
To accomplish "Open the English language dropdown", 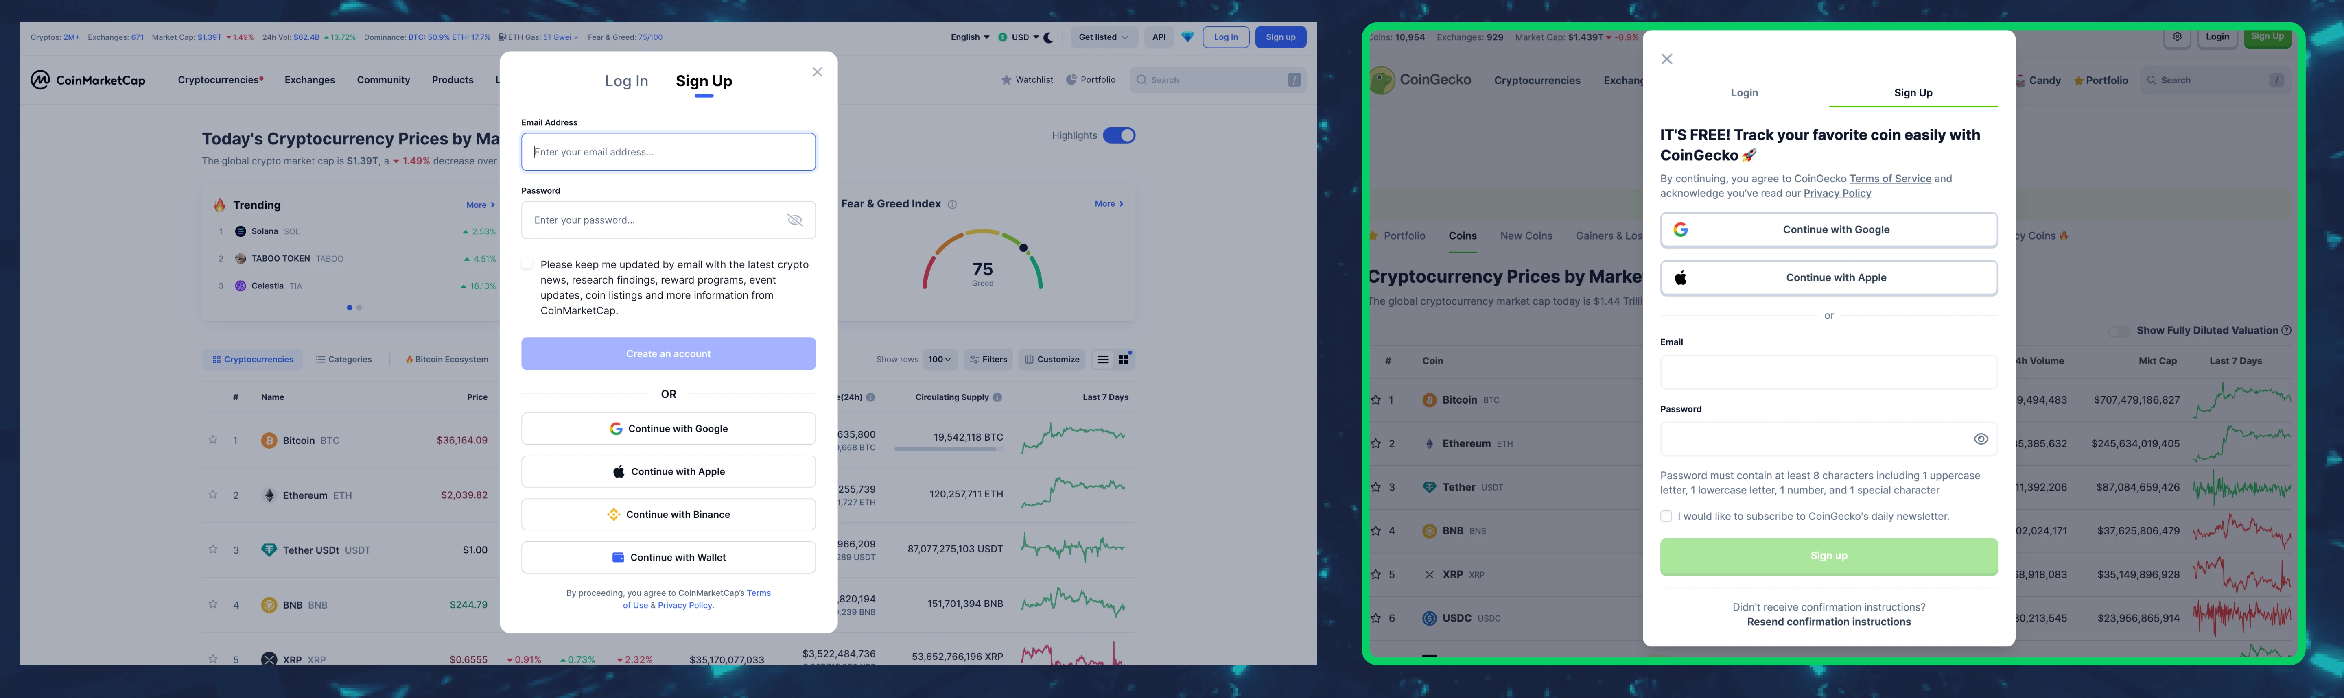I will (x=970, y=37).
